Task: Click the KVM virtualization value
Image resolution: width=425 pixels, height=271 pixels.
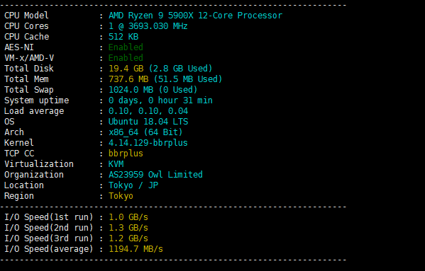Action: 116,163
